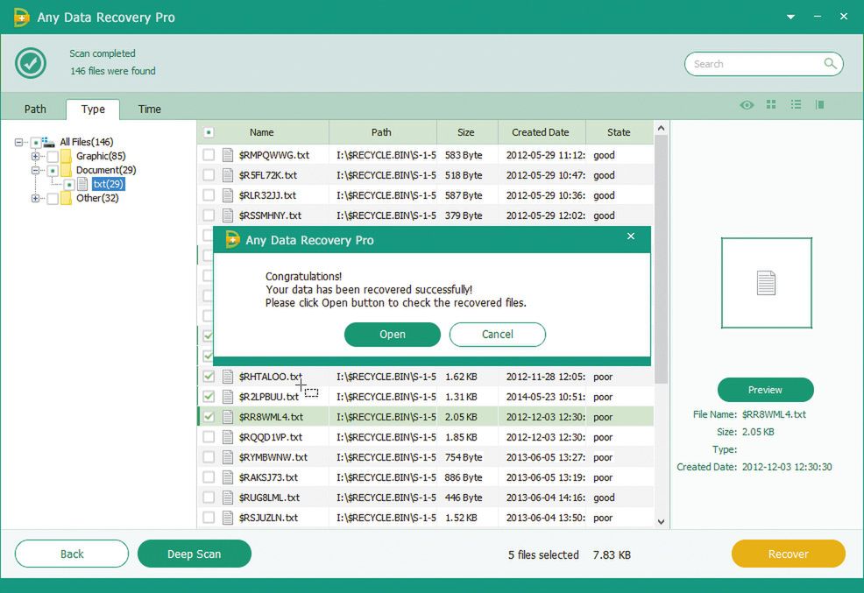Screen dimensions: 864x593
Task: Switch to list view layout
Action: coord(796,105)
